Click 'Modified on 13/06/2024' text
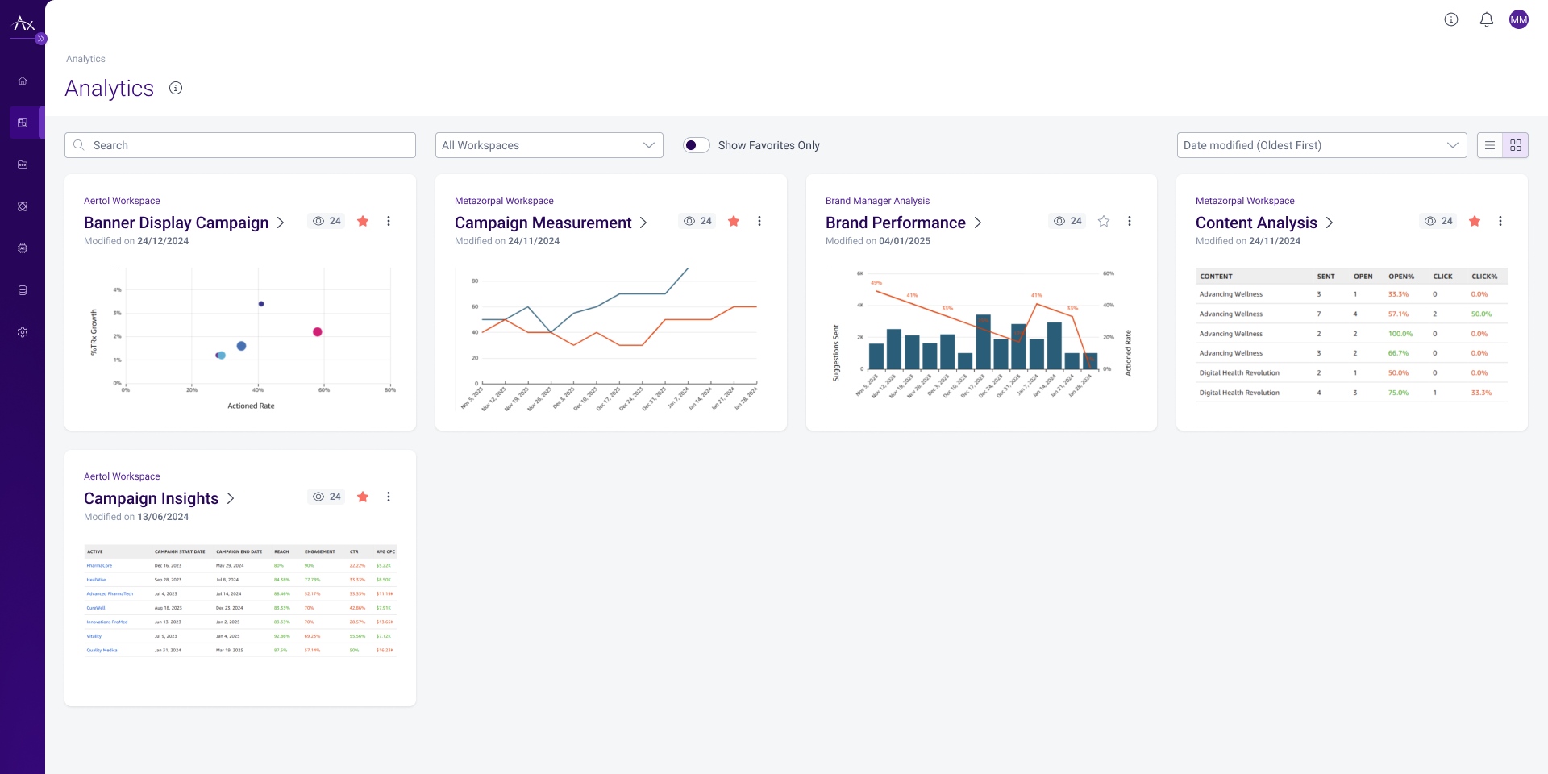This screenshot has height=774, width=1548. click(136, 517)
